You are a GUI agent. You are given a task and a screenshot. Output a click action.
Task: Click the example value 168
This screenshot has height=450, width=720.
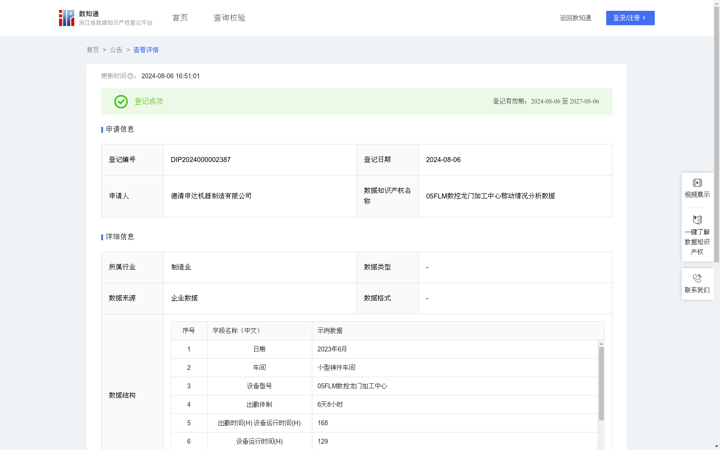[x=323, y=423]
